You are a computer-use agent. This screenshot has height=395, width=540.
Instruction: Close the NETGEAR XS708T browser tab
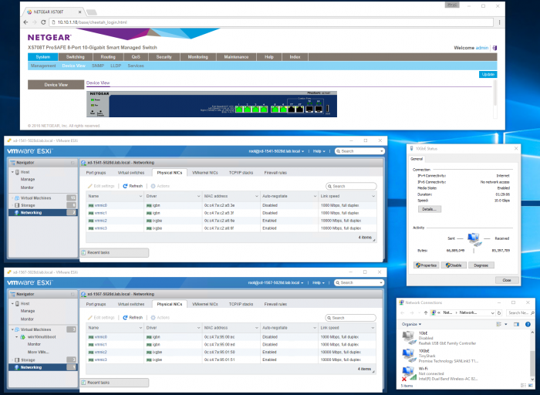click(79, 12)
